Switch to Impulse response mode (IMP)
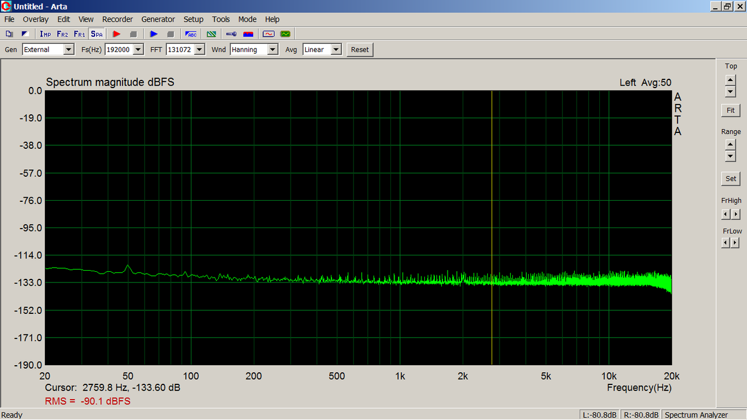Screen dimensions: 747x420 pyautogui.click(x=45, y=34)
